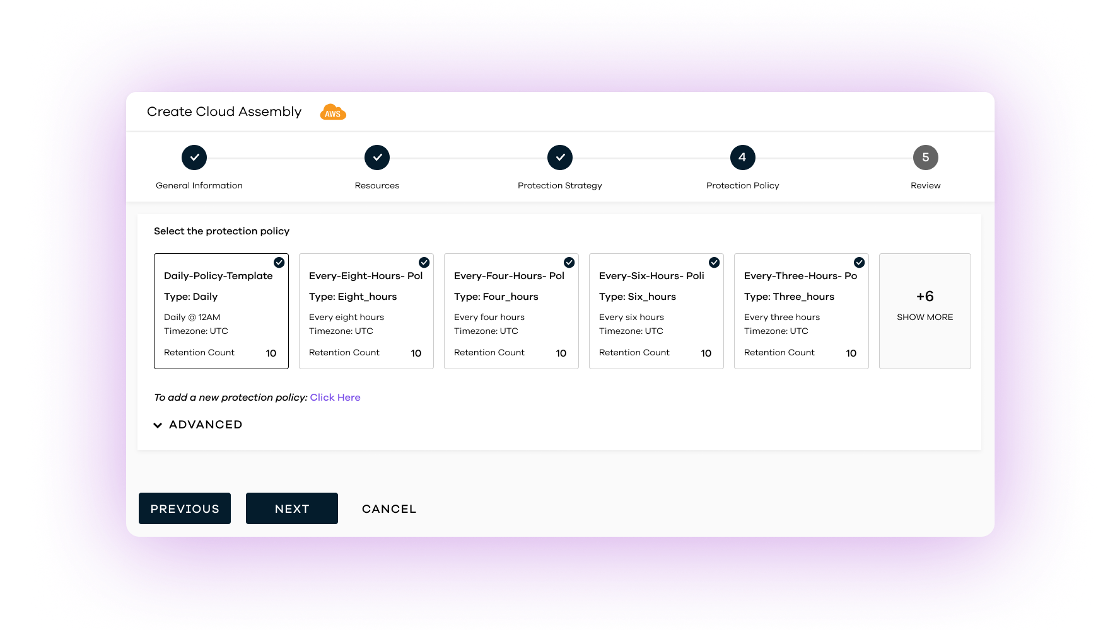Open the Protection Strategy step label
1120x630 pixels.
(560, 185)
